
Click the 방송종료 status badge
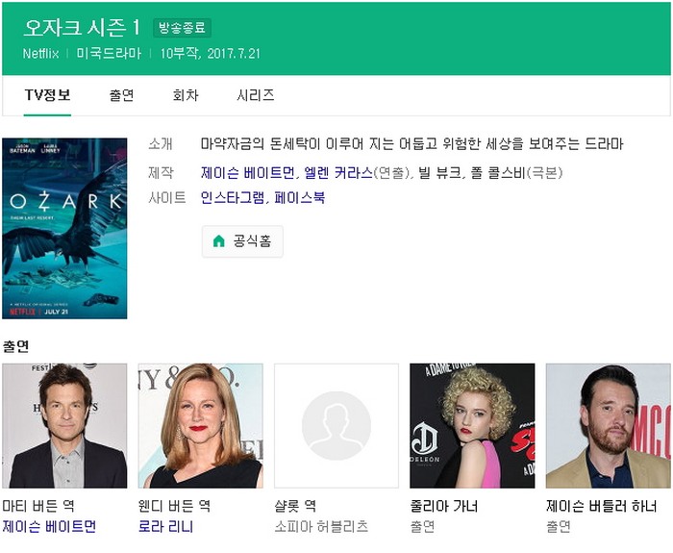point(182,28)
